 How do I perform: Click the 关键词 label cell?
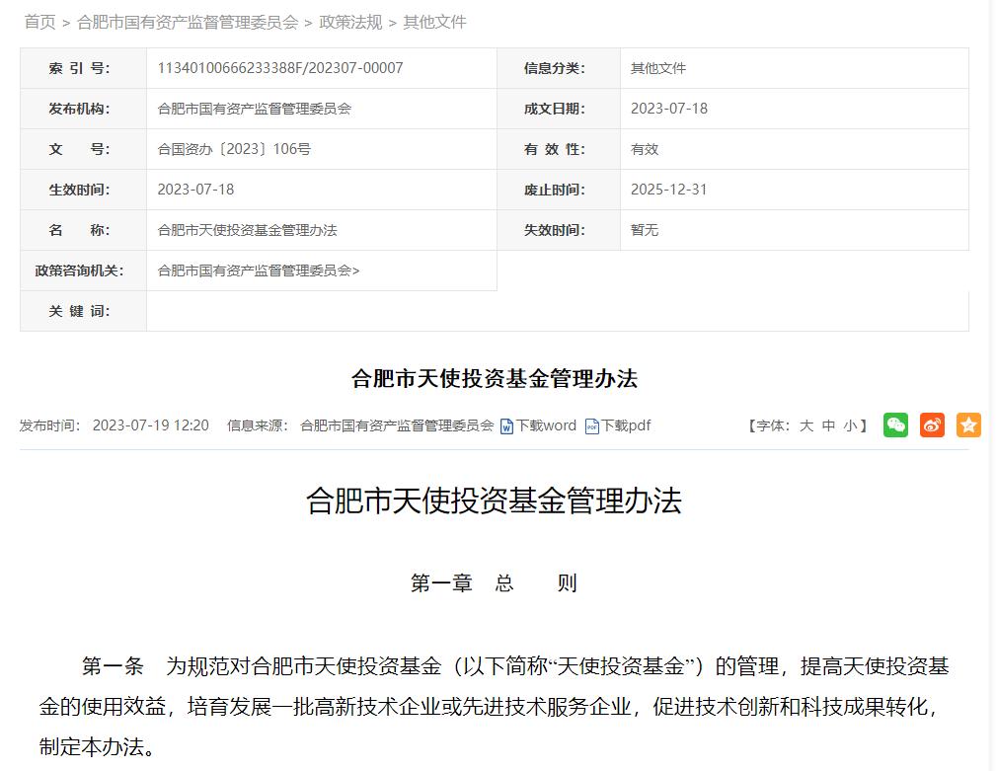(x=83, y=311)
